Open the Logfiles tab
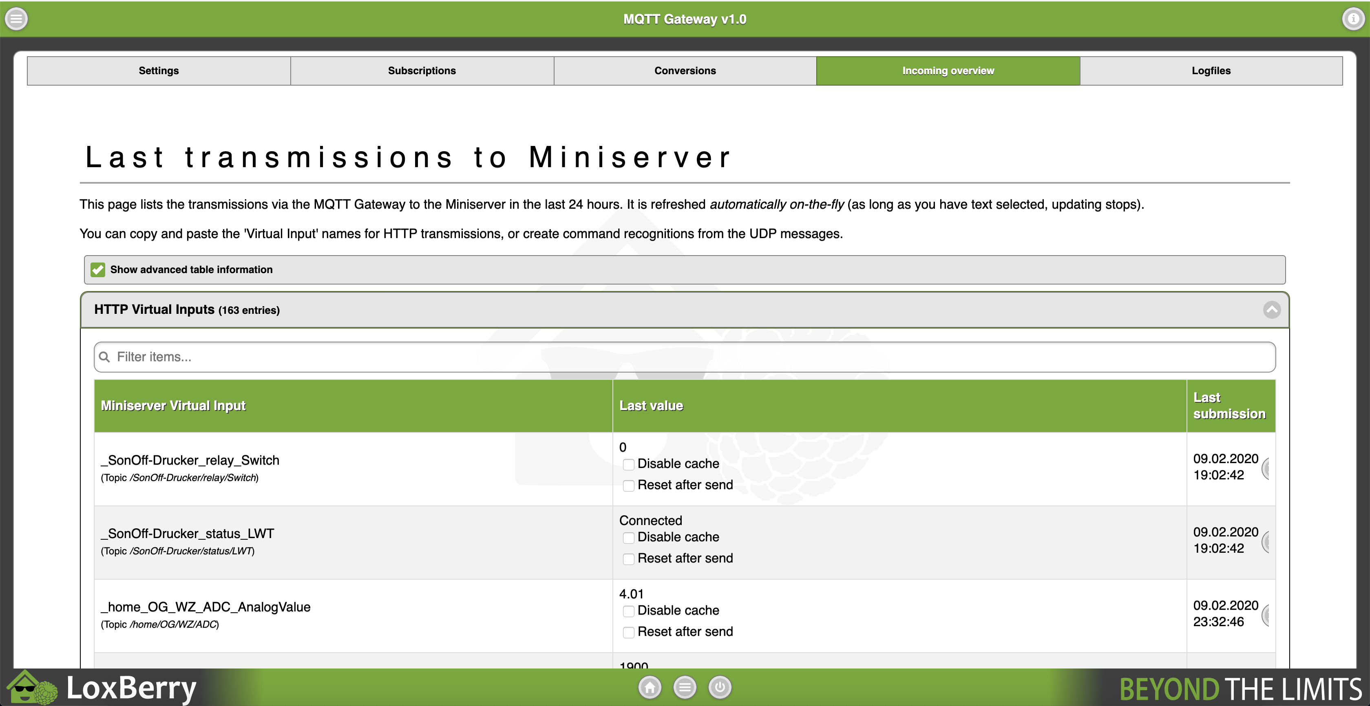 pos(1211,71)
